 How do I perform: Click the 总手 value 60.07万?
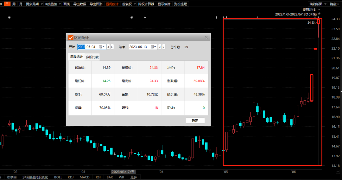click(105, 94)
